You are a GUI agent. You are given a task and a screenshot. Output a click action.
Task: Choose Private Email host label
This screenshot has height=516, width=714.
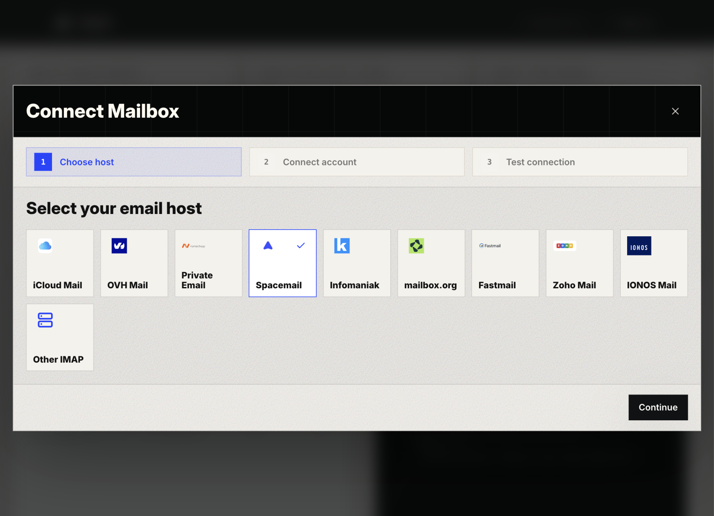click(x=197, y=280)
